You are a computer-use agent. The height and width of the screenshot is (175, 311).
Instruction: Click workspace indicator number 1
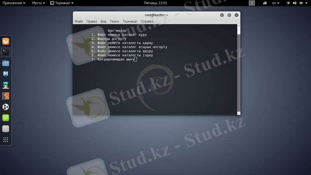pos(252,3)
